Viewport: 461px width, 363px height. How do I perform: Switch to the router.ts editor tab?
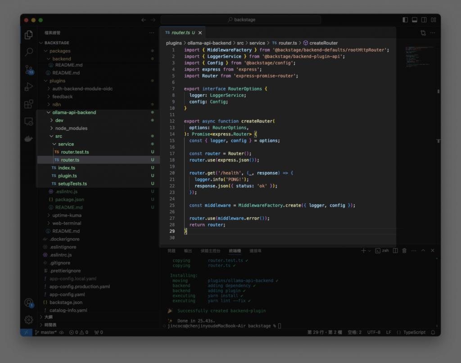184,33
